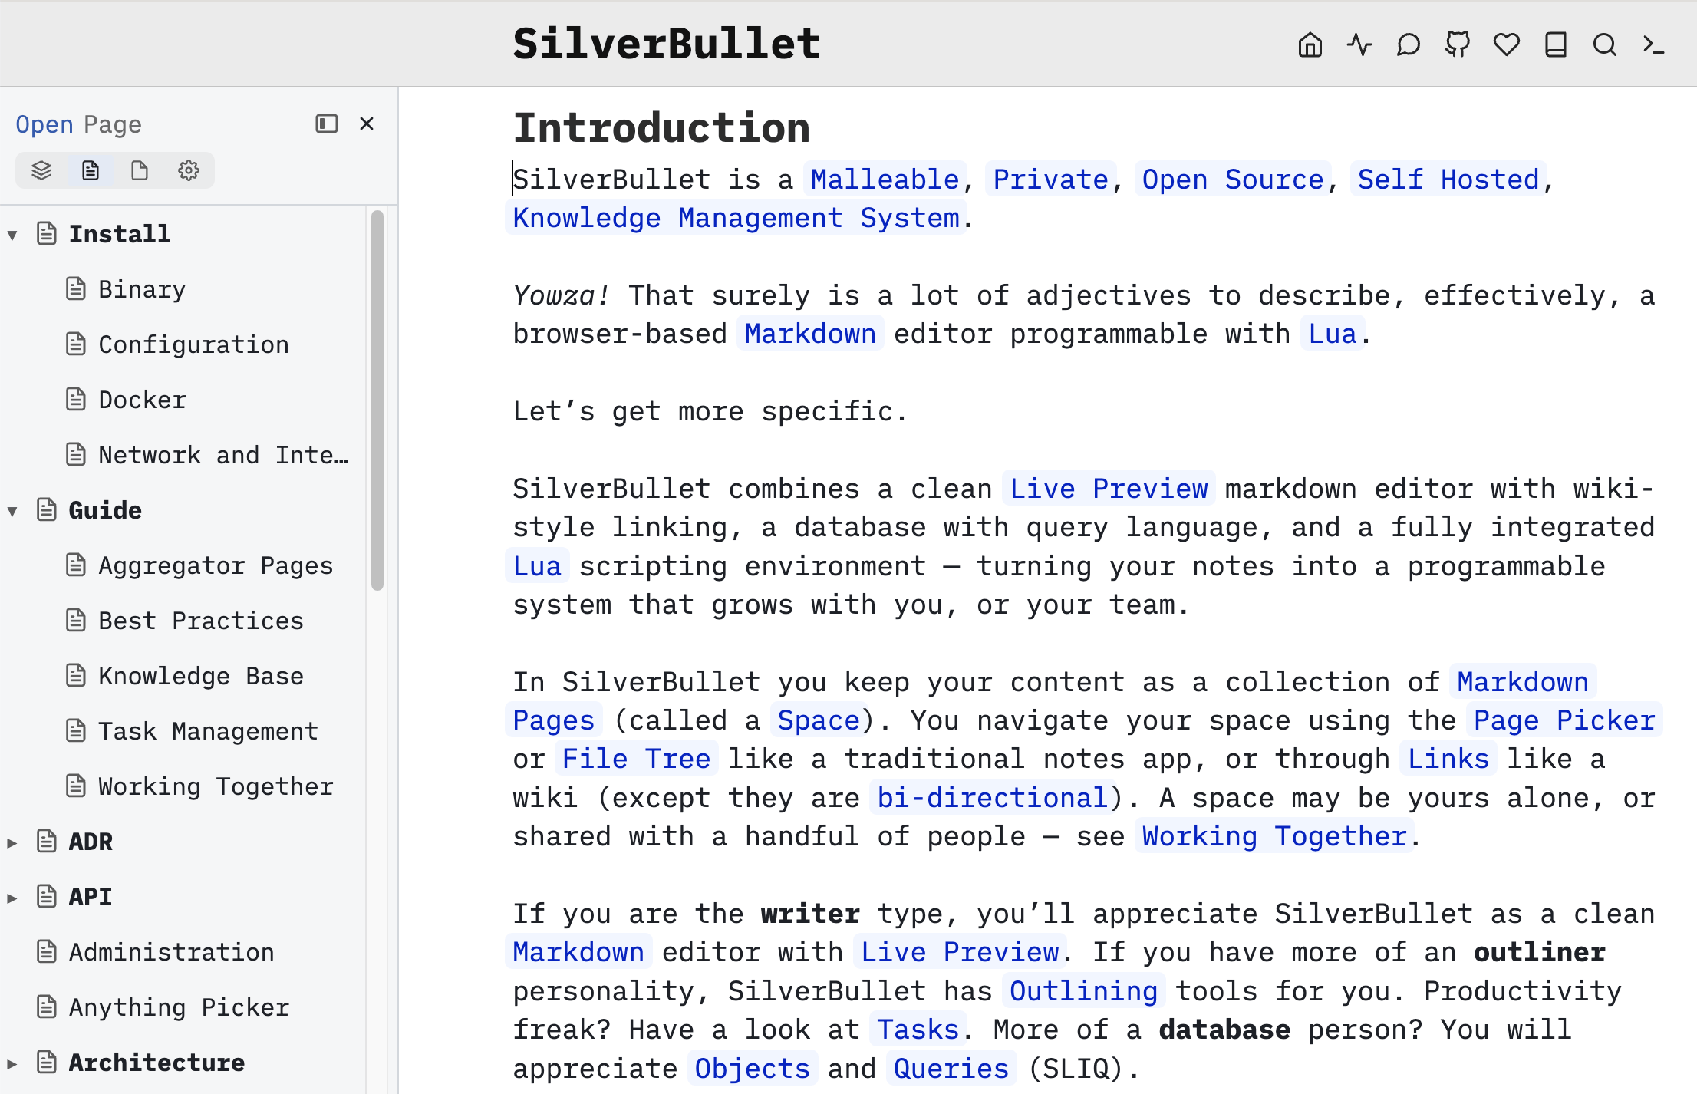The width and height of the screenshot is (1697, 1094).
Task: Collapse the Guide tree section
Action: [12, 511]
